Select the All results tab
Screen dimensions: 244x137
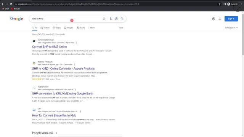35,28
